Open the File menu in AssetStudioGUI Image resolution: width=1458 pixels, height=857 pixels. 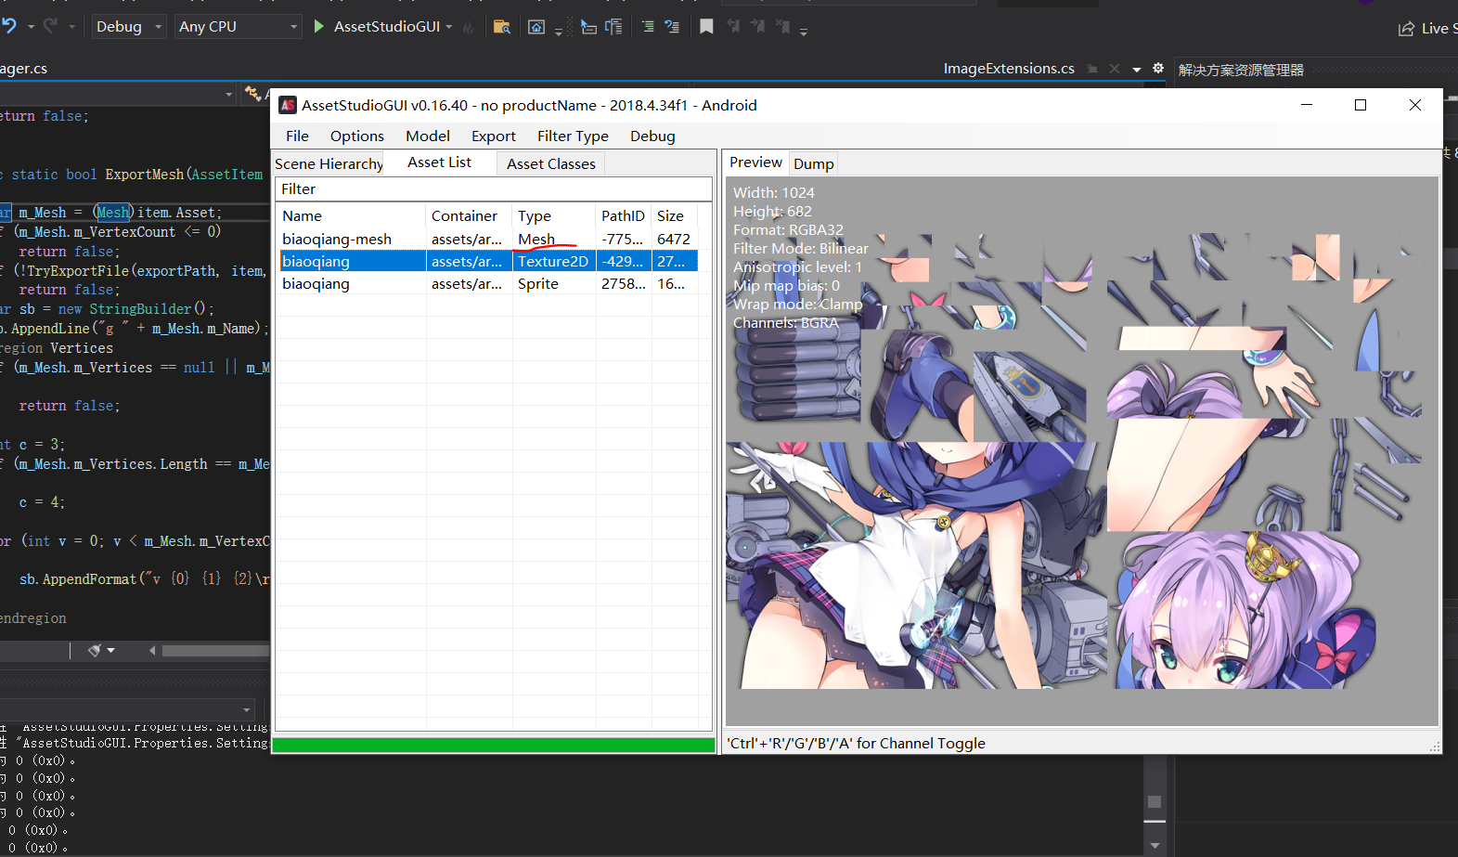[297, 136]
